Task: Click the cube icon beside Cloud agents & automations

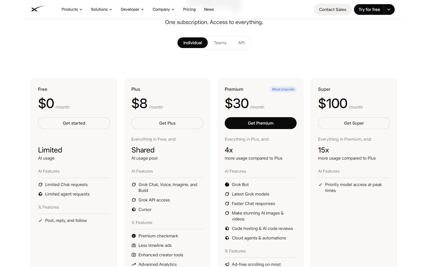Action: click(x=227, y=238)
